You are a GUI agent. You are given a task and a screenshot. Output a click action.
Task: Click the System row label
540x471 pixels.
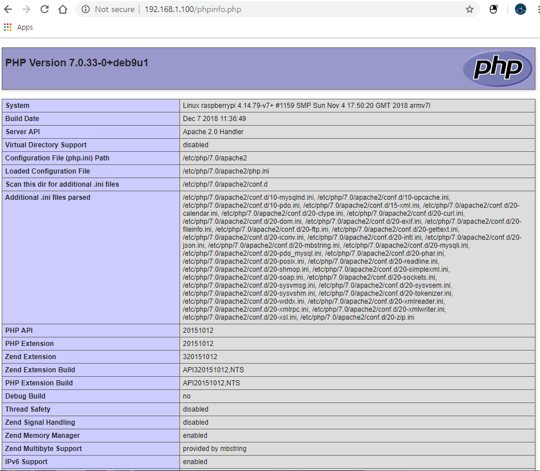coord(17,106)
